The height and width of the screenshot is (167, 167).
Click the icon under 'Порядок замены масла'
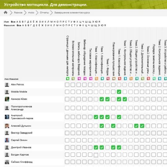point(154,79)
